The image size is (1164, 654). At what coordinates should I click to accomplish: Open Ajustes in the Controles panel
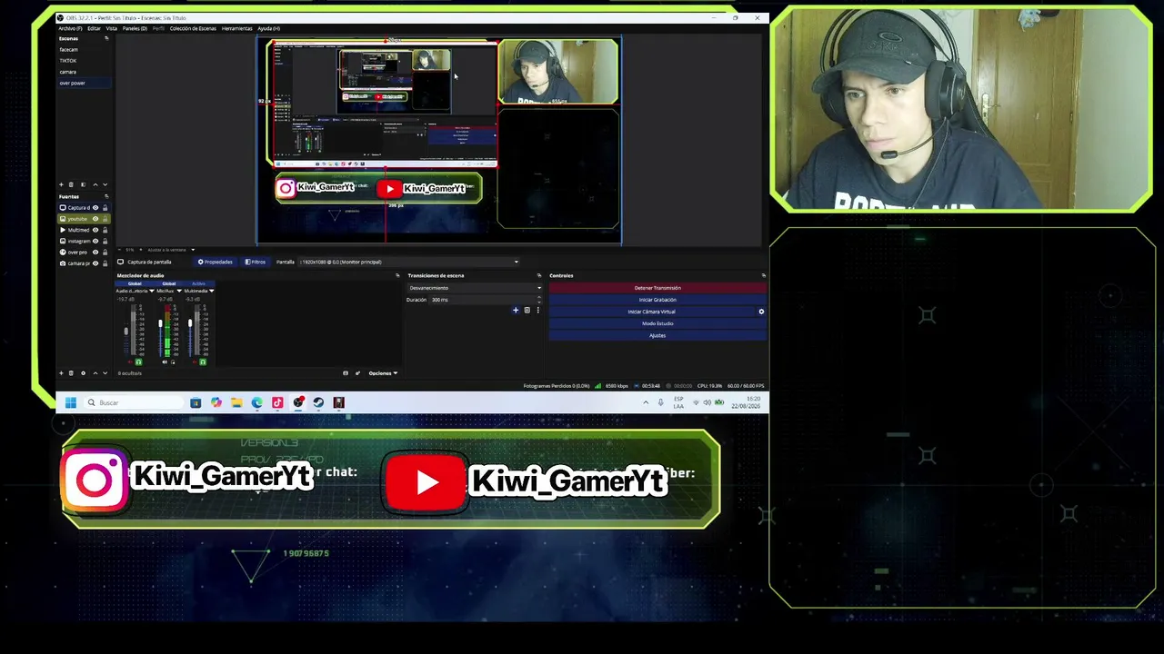tap(657, 335)
